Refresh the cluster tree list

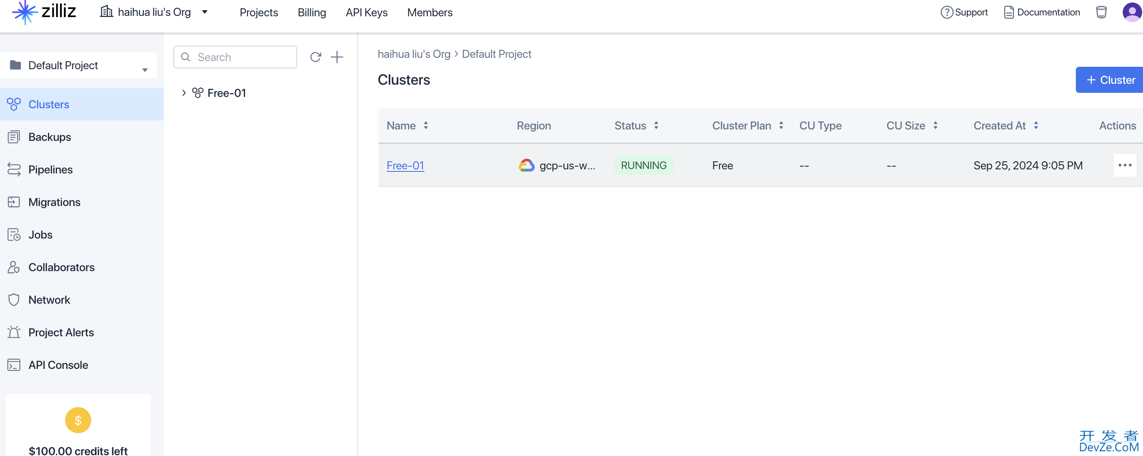315,57
